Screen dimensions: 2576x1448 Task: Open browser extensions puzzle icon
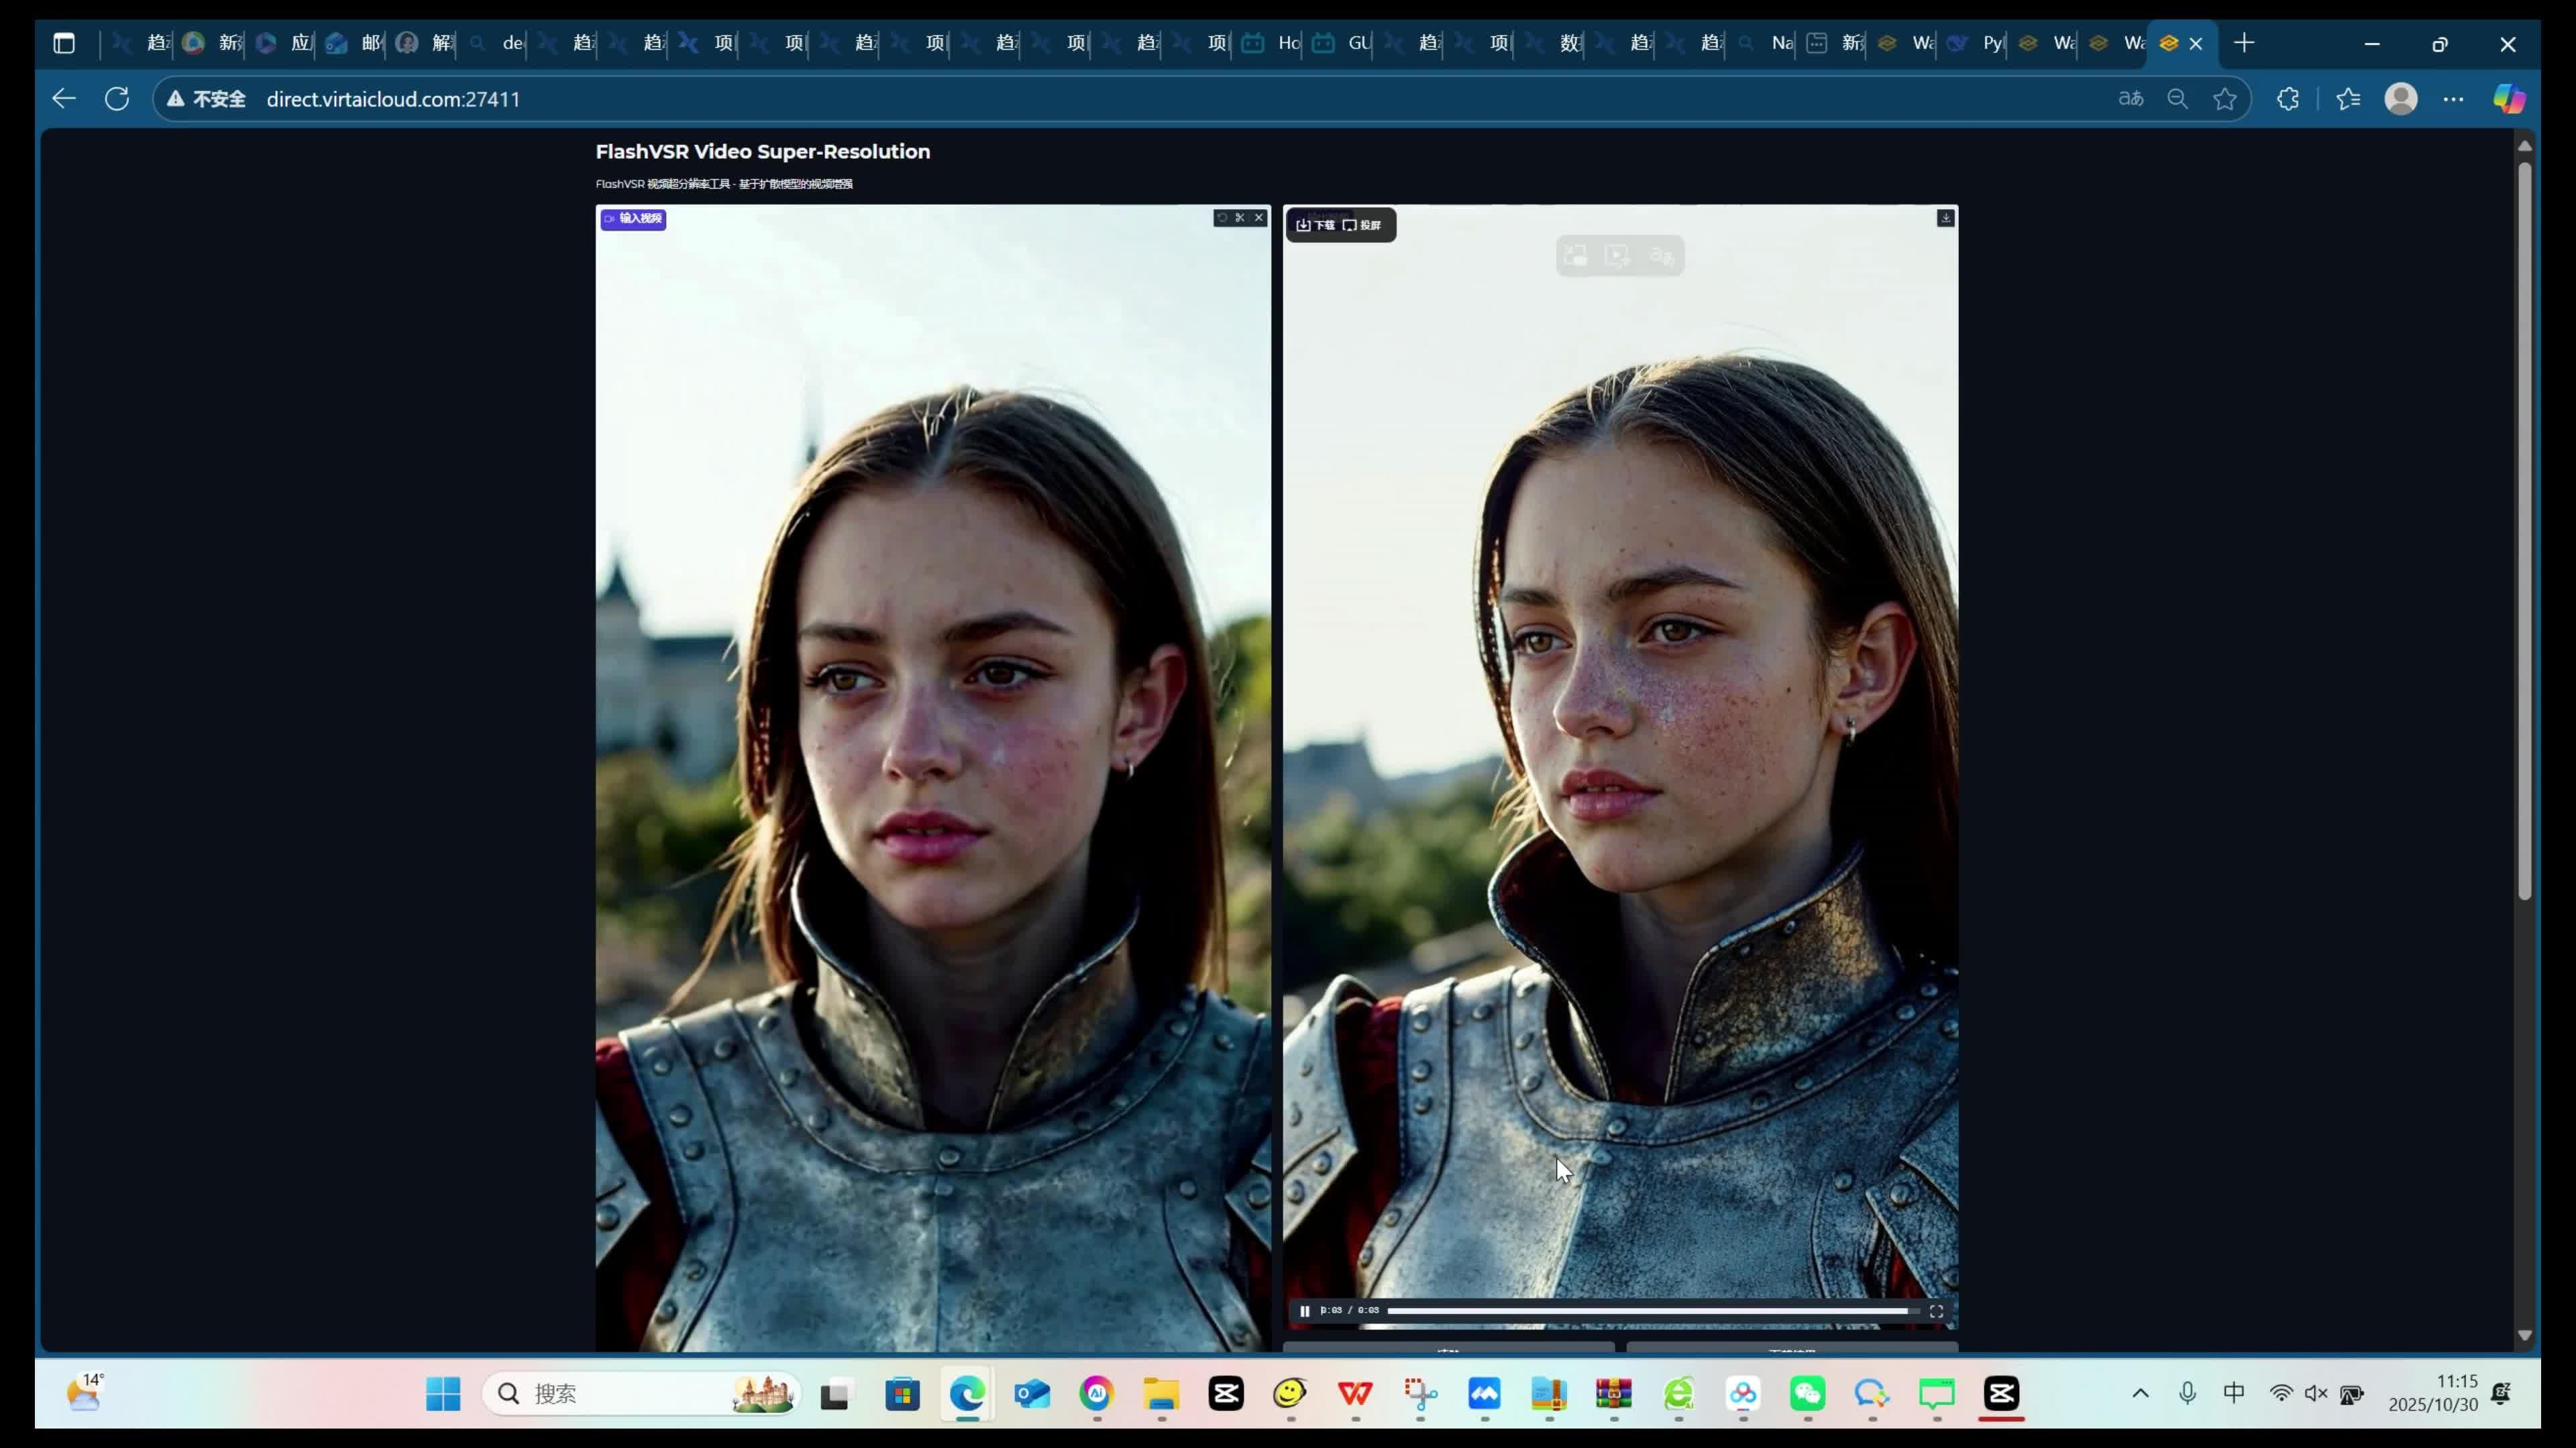click(2288, 99)
